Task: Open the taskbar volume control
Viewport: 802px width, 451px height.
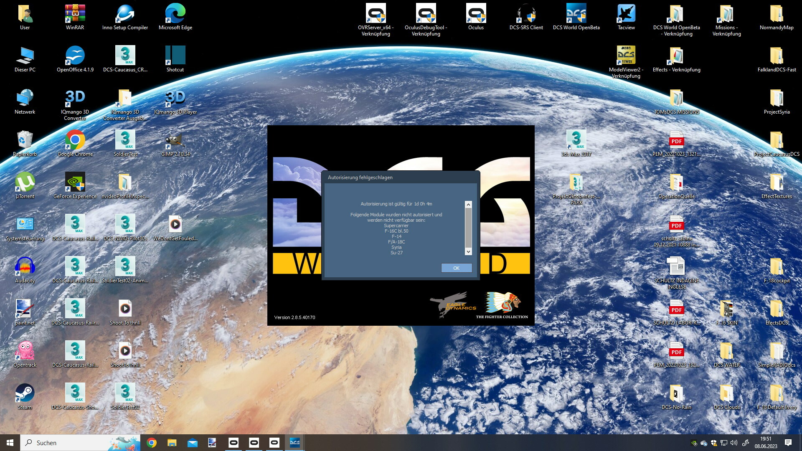Action: (x=734, y=443)
